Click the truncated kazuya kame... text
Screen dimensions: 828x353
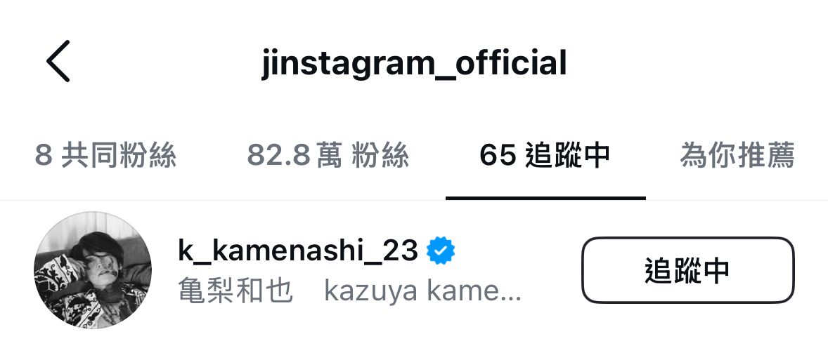[x=422, y=291]
